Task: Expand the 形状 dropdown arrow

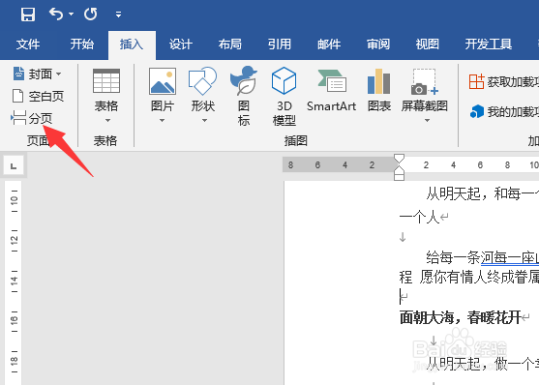Action: pyautogui.click(x=204, y=120)
